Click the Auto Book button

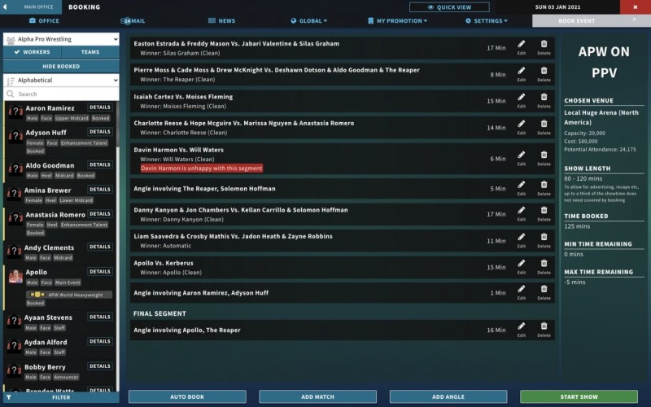(x=187, y=396)
